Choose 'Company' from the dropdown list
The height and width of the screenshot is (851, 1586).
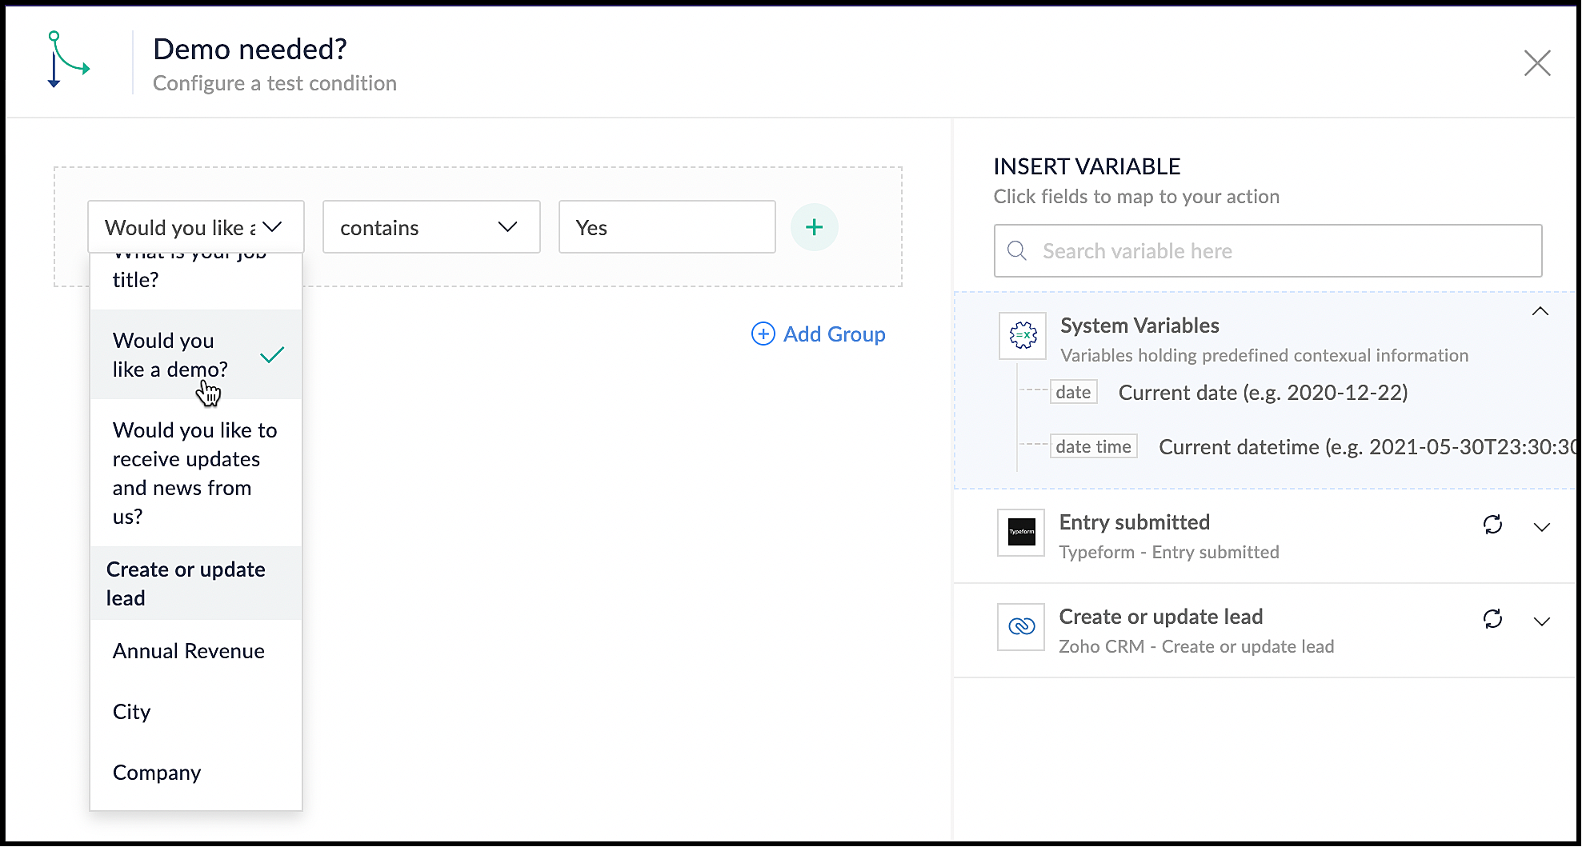click(x=196, y=773)
